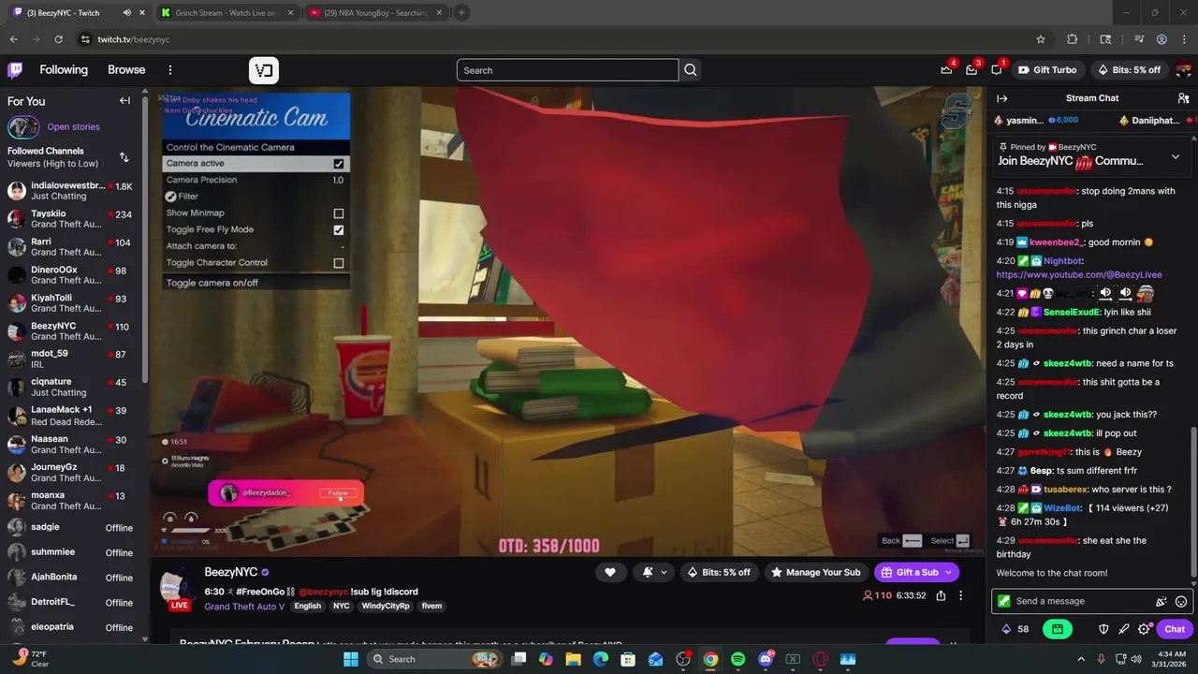The width and height of the screenshot is (1198, 674).
Task: Open the whispers speech bubble icon
Action: click(x=997, y=70)
